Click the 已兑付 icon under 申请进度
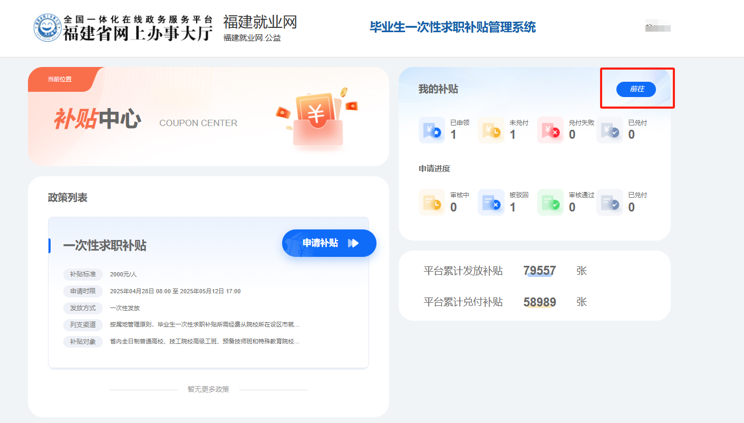The width and height of the screenshot is (744, 423). click(610, 203)
